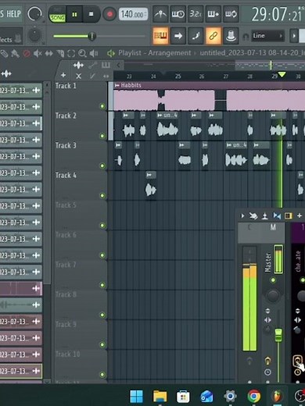Viewport: 305px width, 406px height.
Task: Select the slip tool
Action: [49, 54]
